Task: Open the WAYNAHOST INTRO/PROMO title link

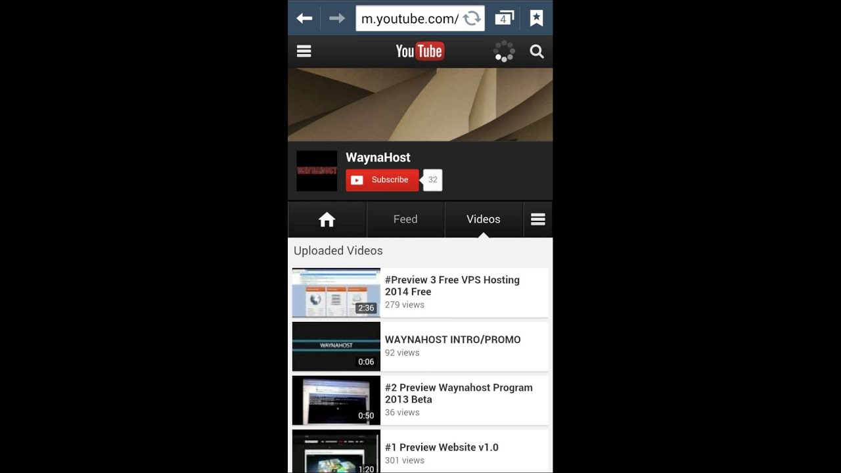Action: [453, 340]
